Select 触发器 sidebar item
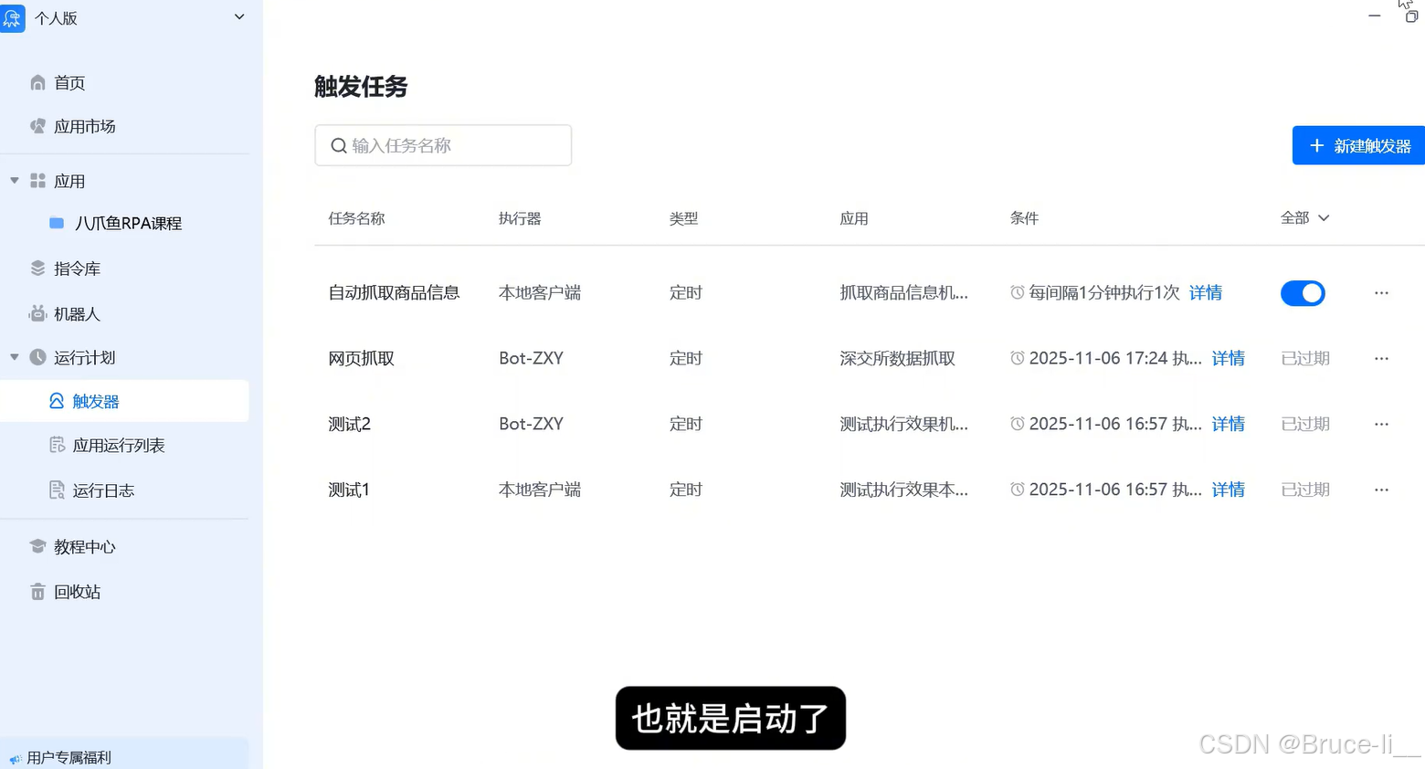 pos(124,401)
